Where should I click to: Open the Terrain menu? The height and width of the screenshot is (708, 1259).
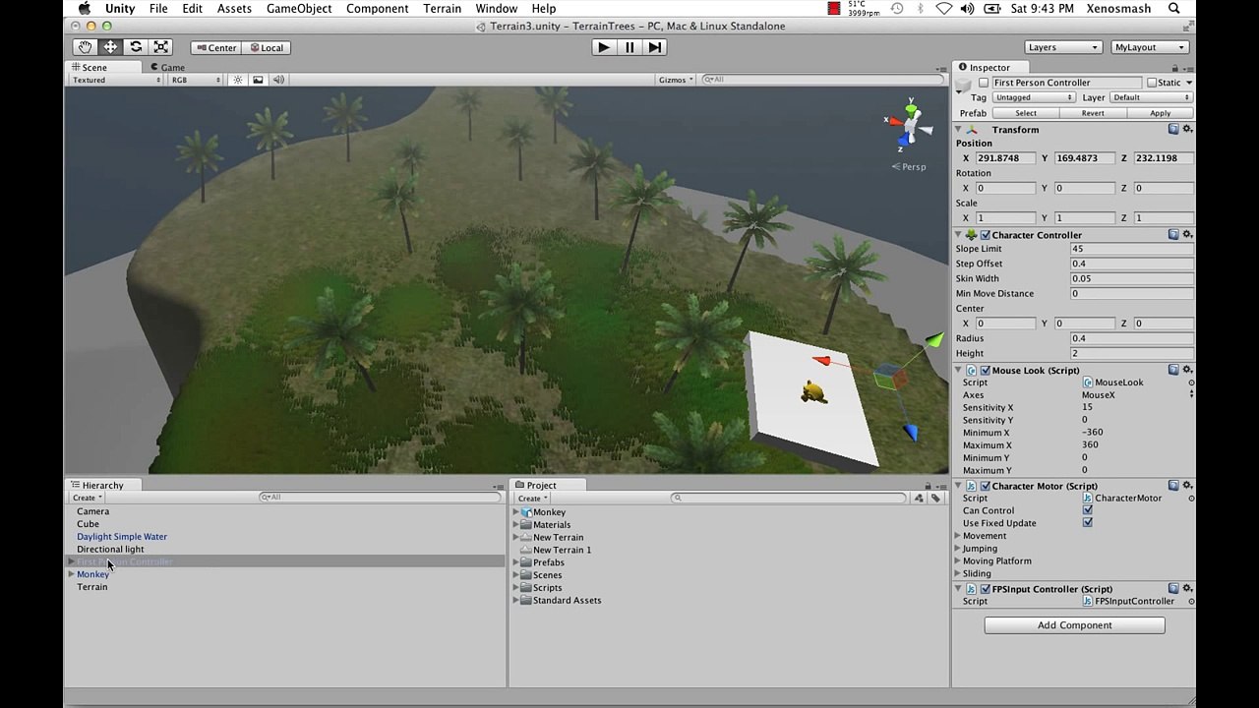click(442, 9)
